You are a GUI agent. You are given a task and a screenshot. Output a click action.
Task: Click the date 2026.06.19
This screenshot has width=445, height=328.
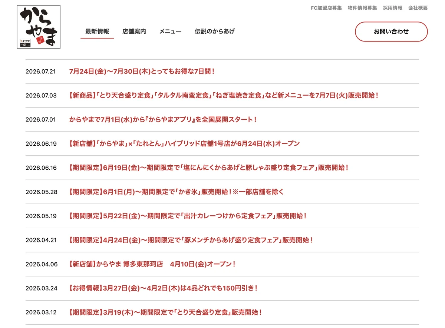[41, 144]
